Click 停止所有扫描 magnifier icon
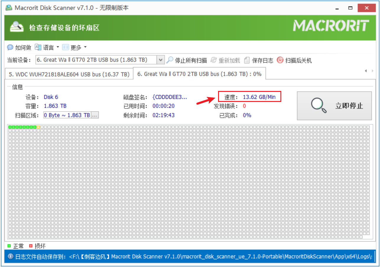The height and width of the screenshot is (267, 380). point(170,60)
